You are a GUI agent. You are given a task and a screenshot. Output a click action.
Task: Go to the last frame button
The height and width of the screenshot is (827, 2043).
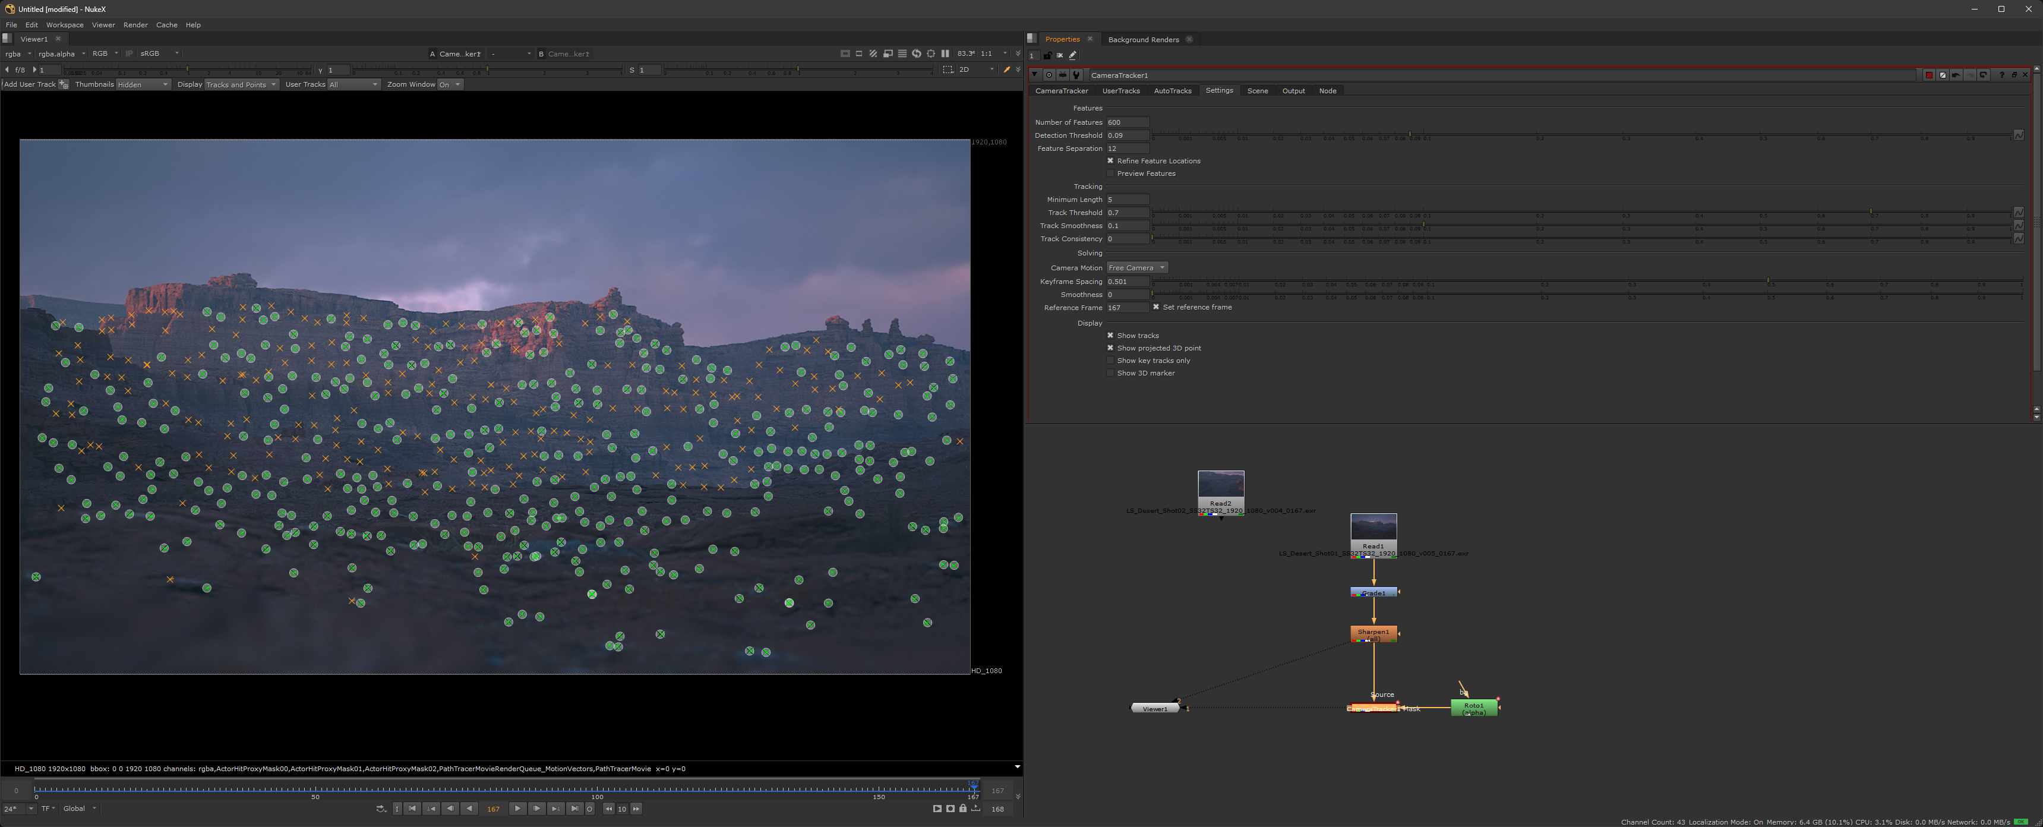(x=574, y=810)
